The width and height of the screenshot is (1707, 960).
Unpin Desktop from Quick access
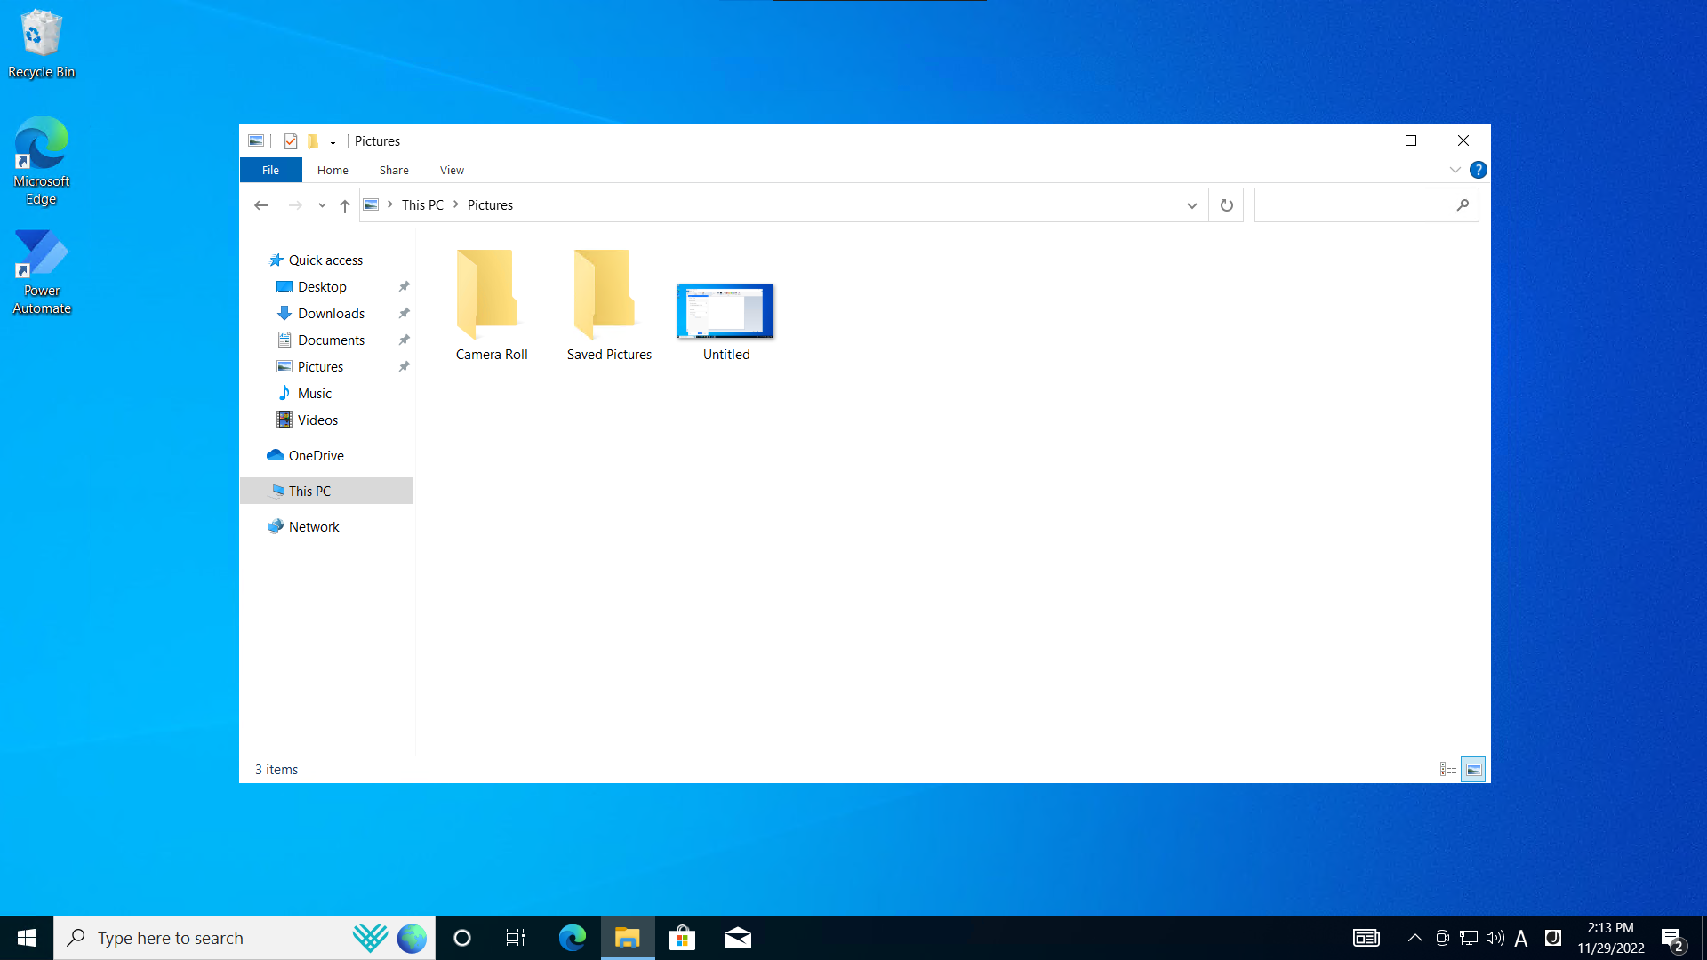(x=404, y=286)
